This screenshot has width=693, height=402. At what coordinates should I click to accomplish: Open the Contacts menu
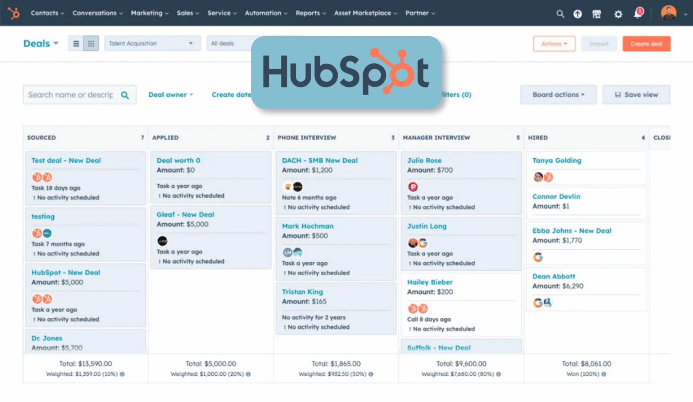pos(47,13)
